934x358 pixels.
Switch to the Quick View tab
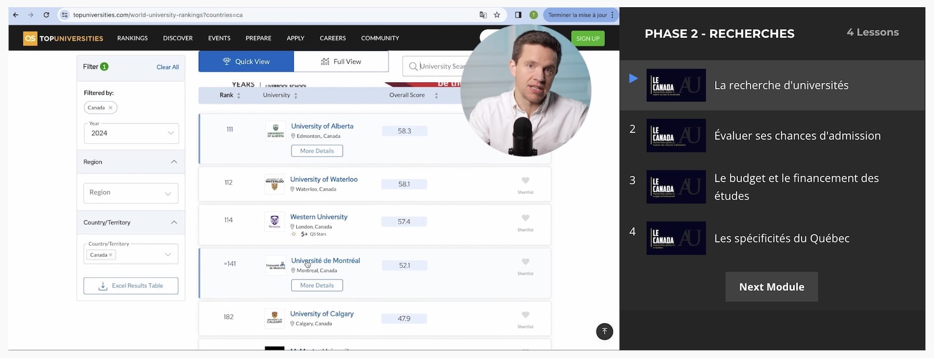click(246, 62)
